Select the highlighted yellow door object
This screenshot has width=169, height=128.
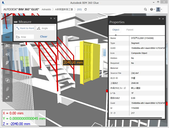pyautogui.click(x=90, y=63)
